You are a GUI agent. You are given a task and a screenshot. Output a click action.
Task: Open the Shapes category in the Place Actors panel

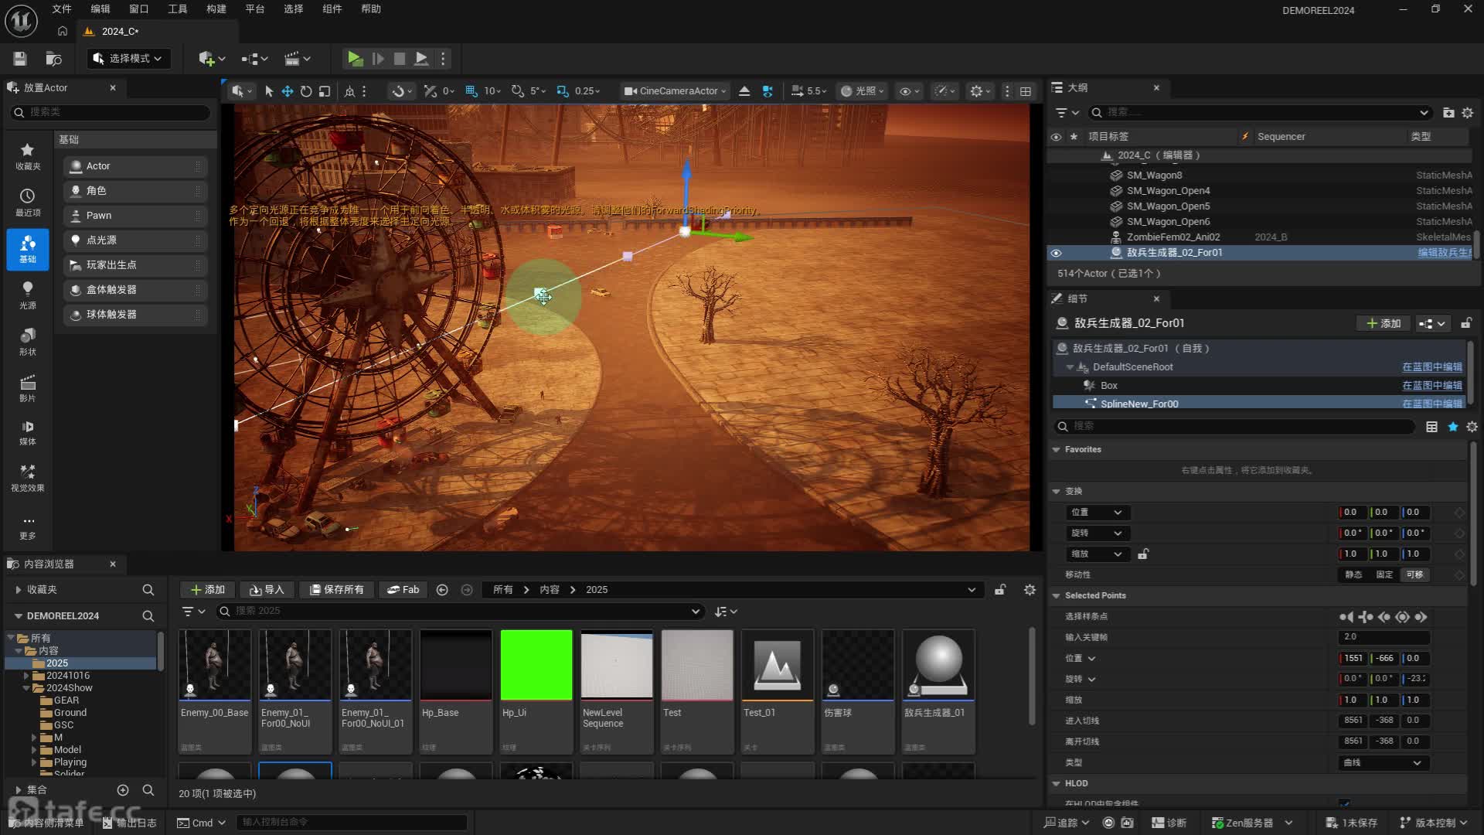point(28,341)
